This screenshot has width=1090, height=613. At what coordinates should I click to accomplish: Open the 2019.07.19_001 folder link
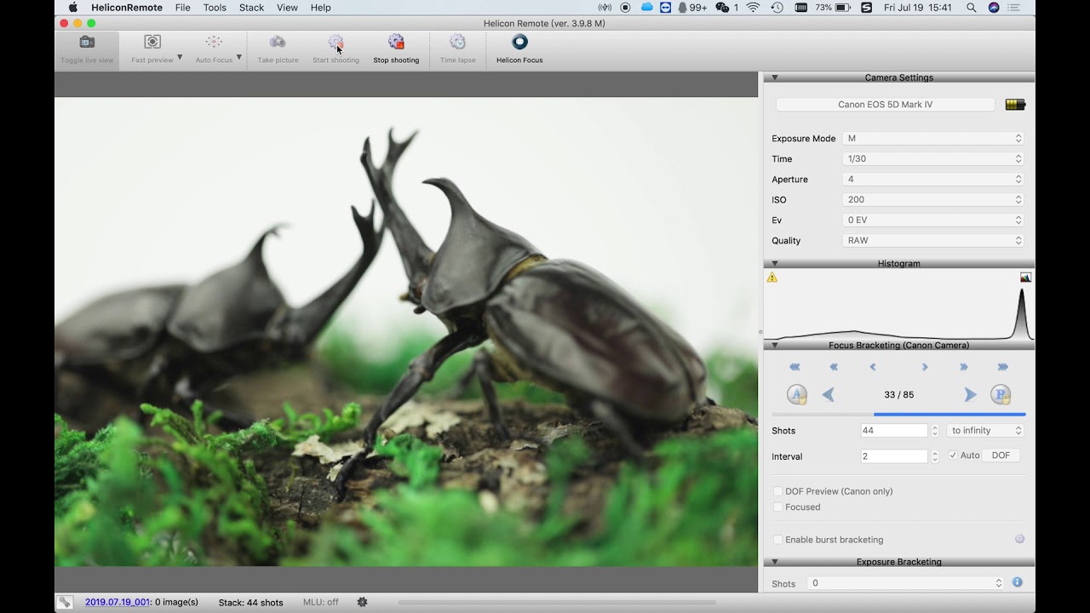point(118,602)
